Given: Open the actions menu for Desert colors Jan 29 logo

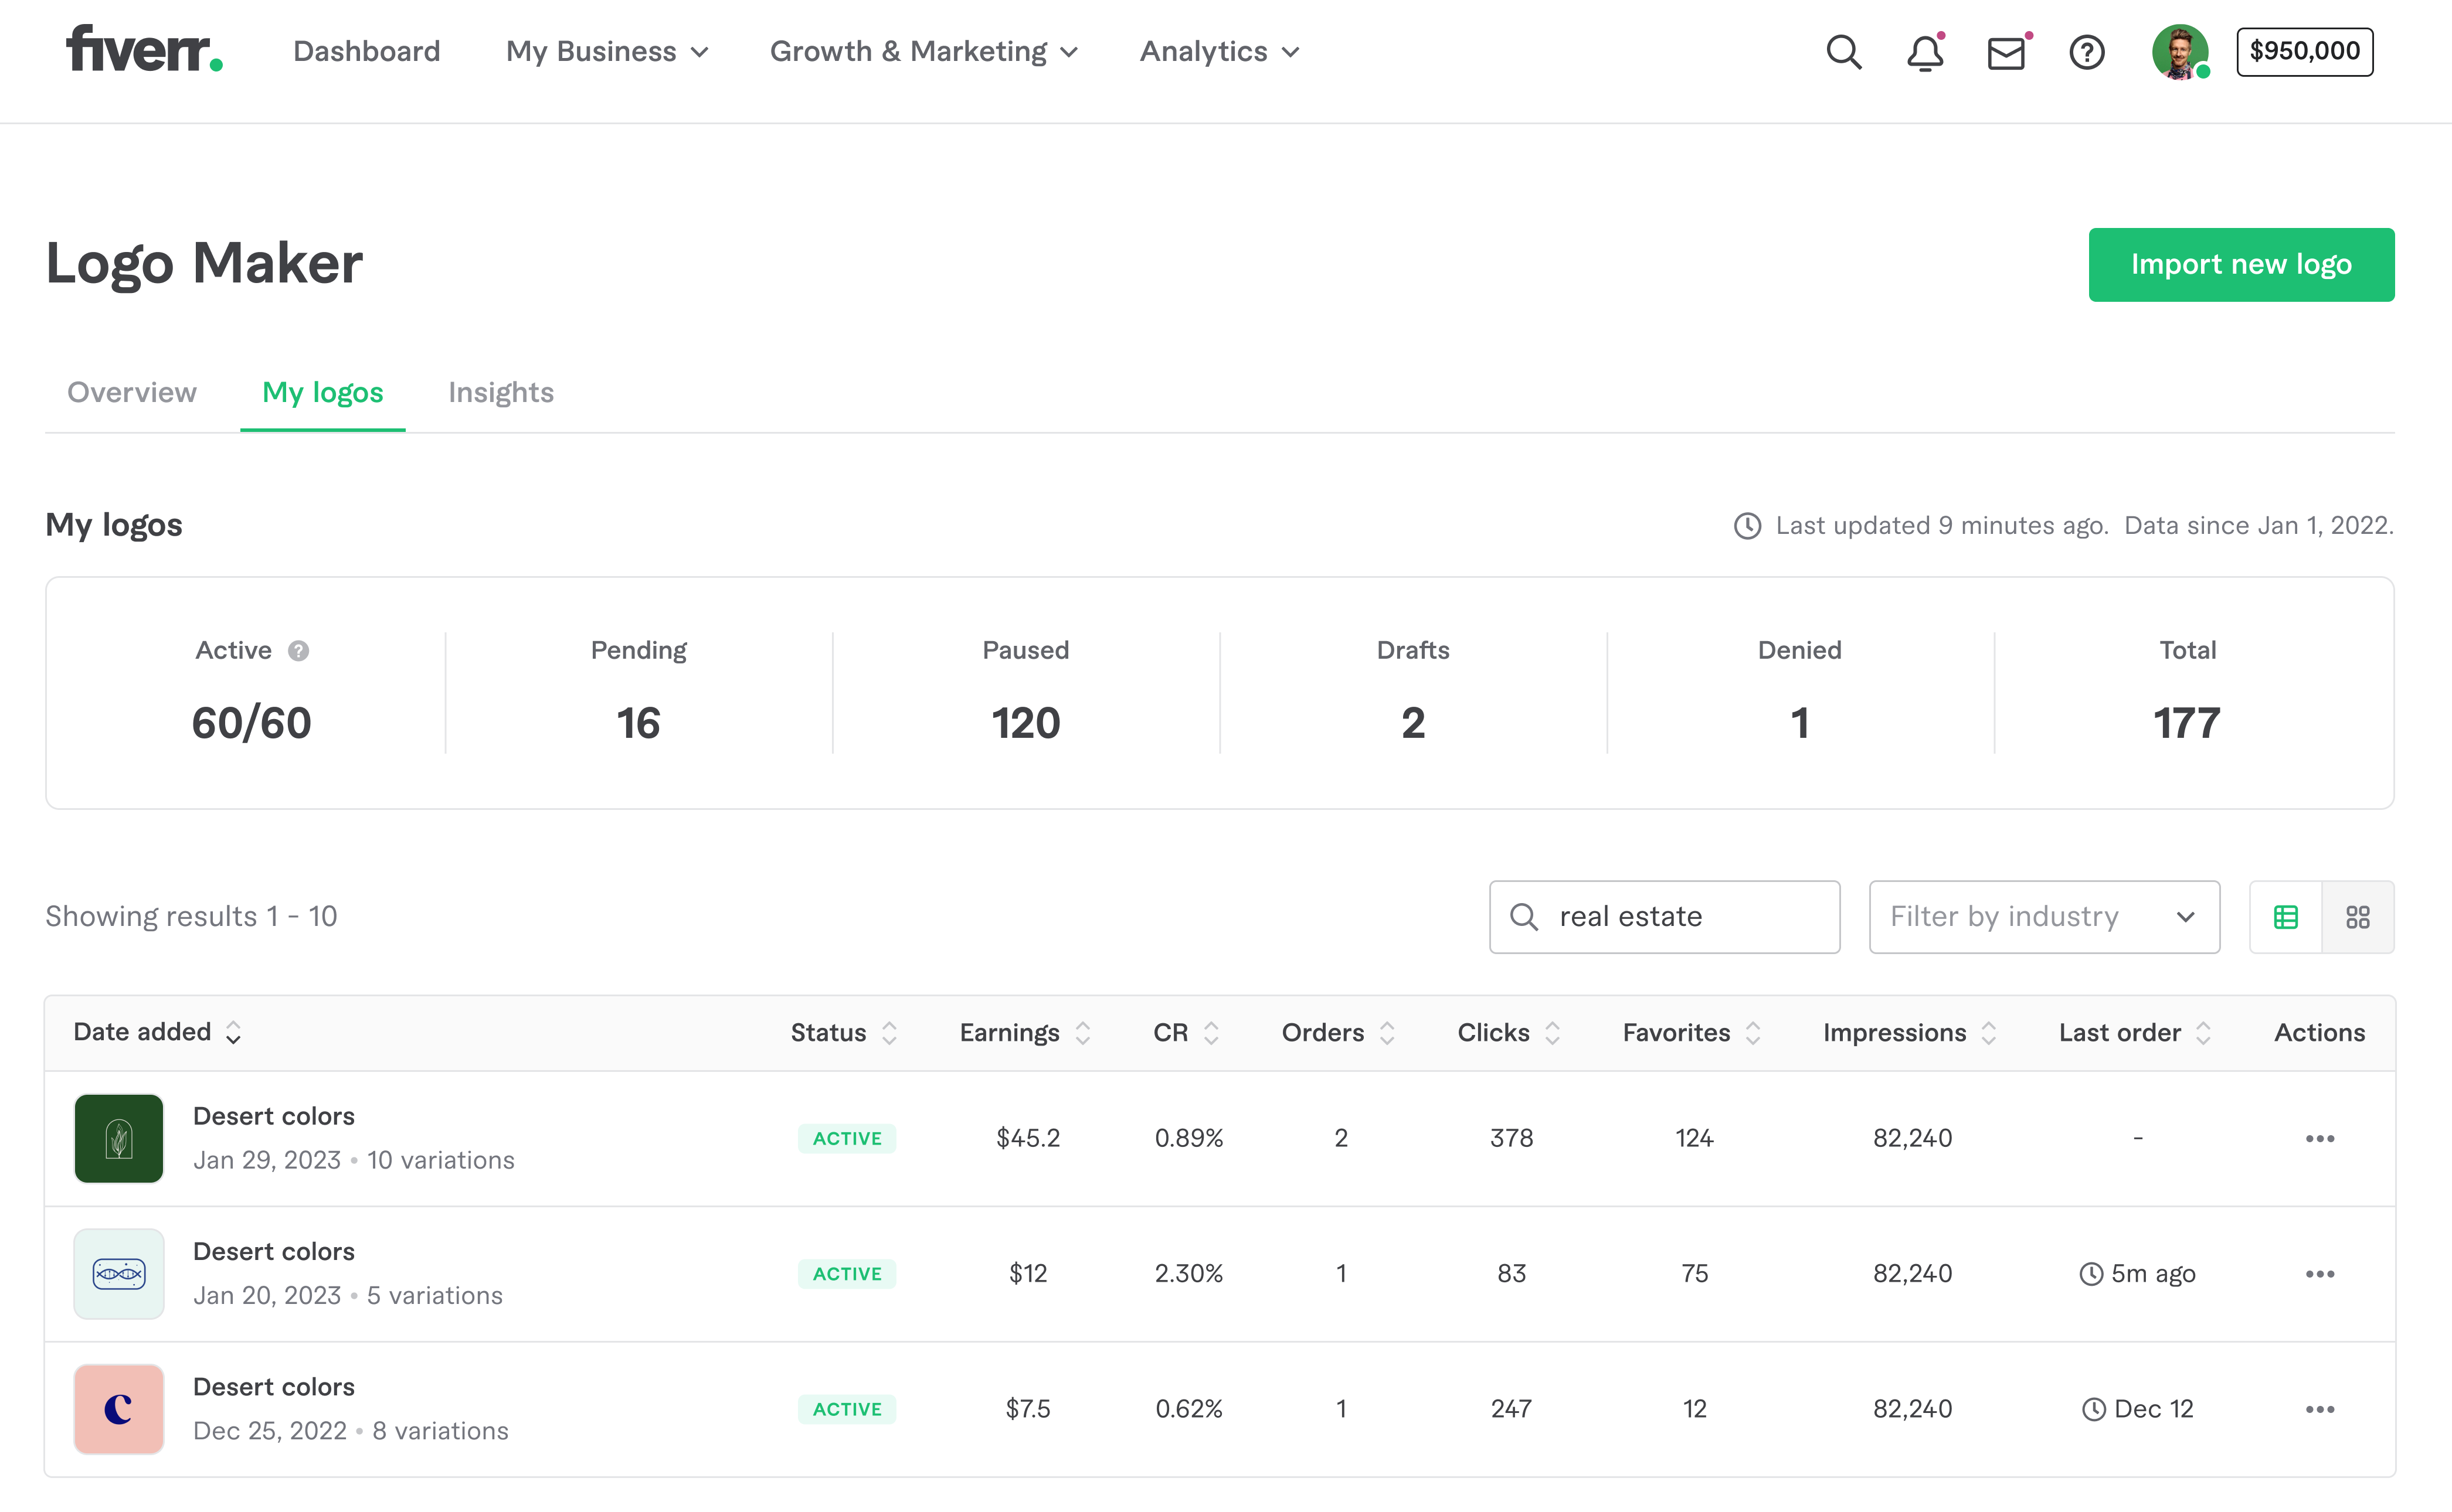Looking at the screenshot, I should pyautogui.click(x=2320, y=1138).
